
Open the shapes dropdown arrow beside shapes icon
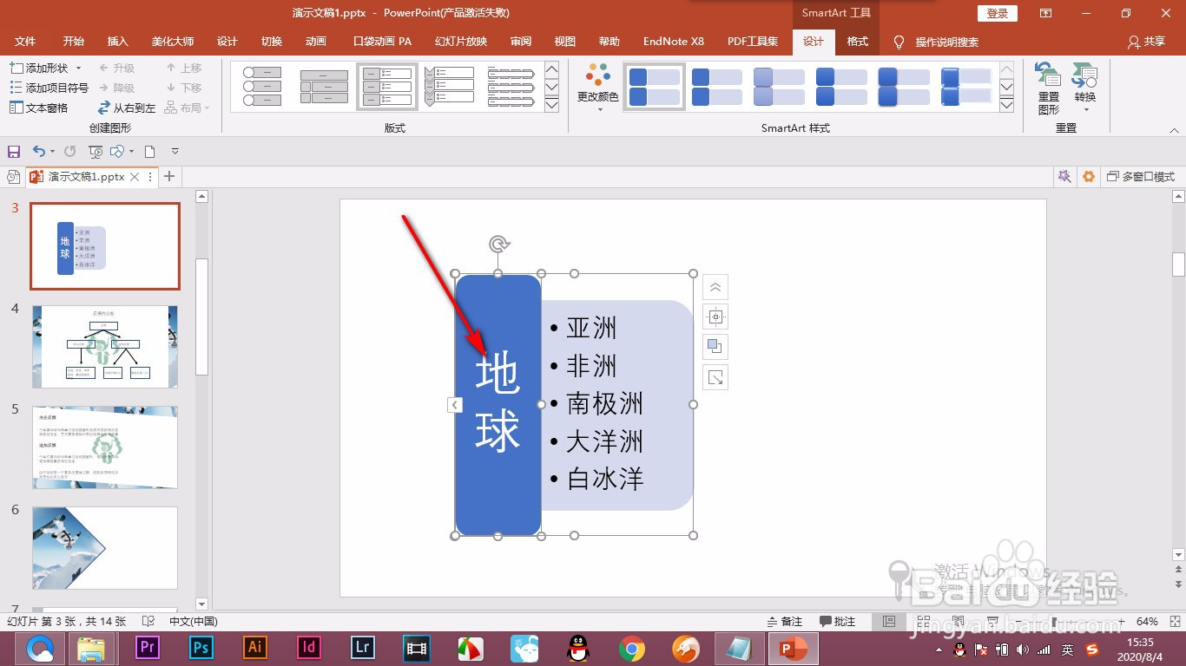[x=132, y=151]
